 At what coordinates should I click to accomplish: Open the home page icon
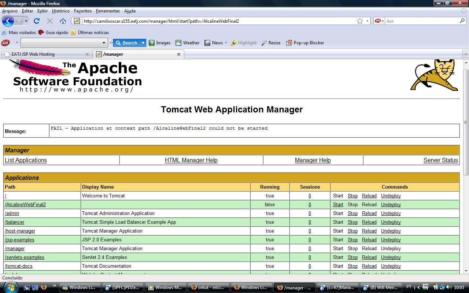pos(63,21)
